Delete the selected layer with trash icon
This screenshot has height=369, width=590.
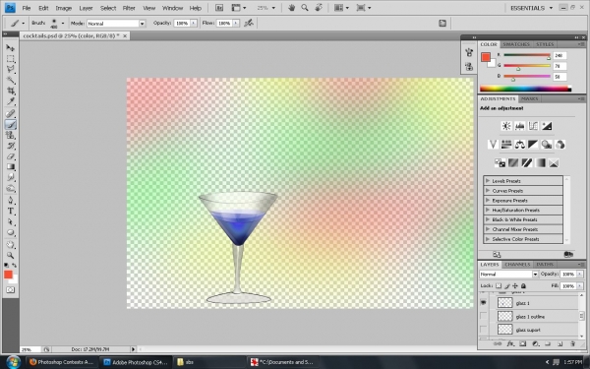click(x=572, y=343)
